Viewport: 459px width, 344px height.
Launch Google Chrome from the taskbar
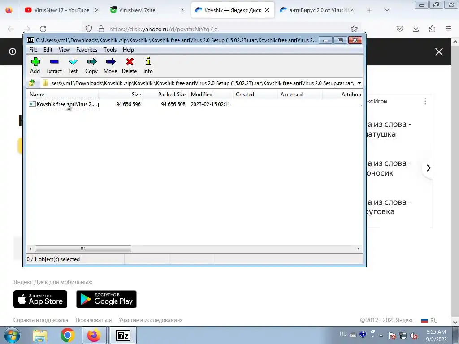point(67,335)
